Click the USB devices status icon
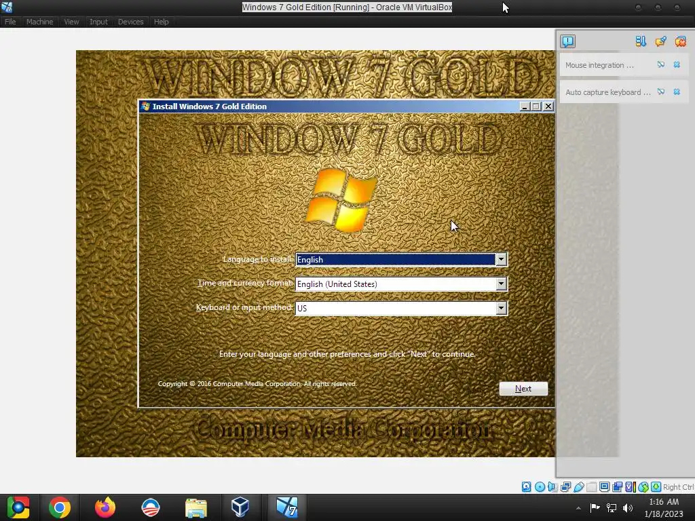695x521 pixels. [578, 487]
